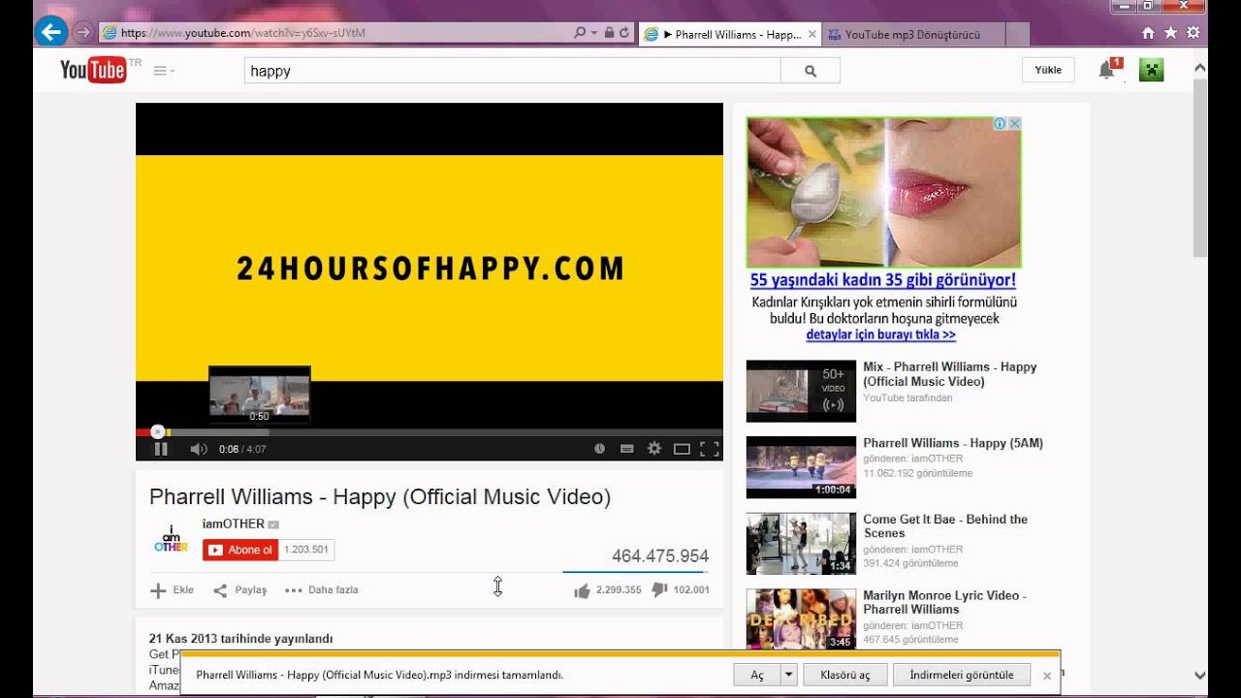Open the lips and spoon ad image
1241x698 pixels.
[x=883, y=192]
